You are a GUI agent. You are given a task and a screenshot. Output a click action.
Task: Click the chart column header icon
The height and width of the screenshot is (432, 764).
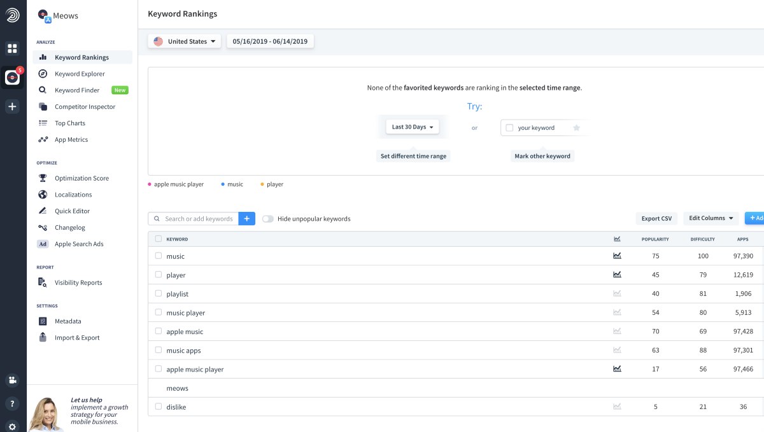click(x=617, y=239)
